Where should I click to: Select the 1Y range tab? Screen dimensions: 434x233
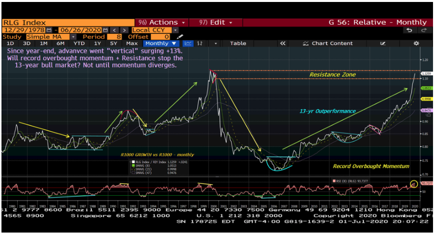[97, 43]
